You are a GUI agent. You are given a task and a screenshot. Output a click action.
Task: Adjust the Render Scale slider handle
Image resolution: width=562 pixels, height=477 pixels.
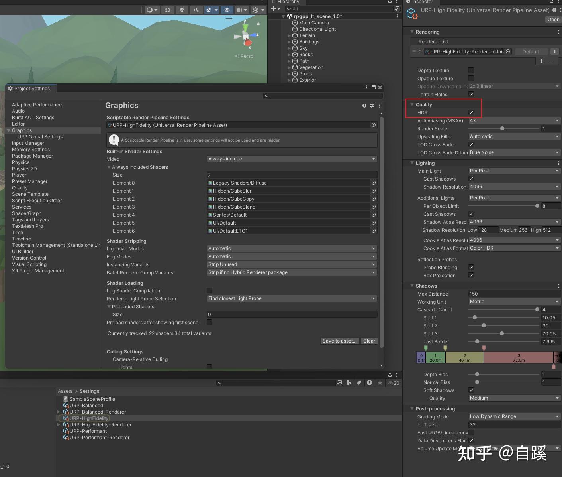[502, 128]
